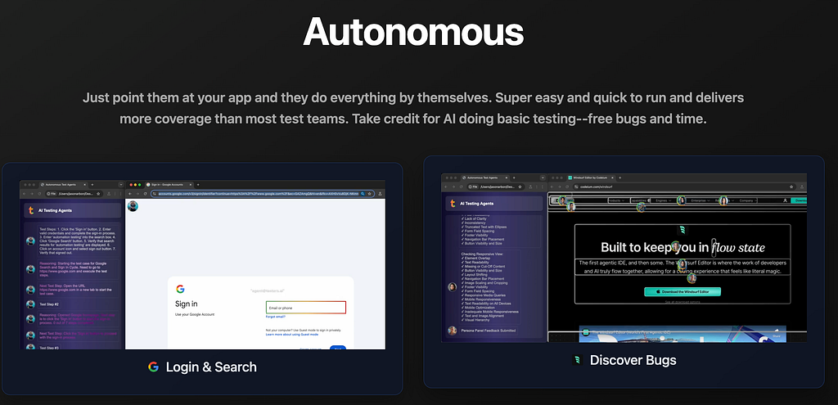Click the round avatar atop the Google page
This screenshot has height=405, width=838.
pos(133,206)
